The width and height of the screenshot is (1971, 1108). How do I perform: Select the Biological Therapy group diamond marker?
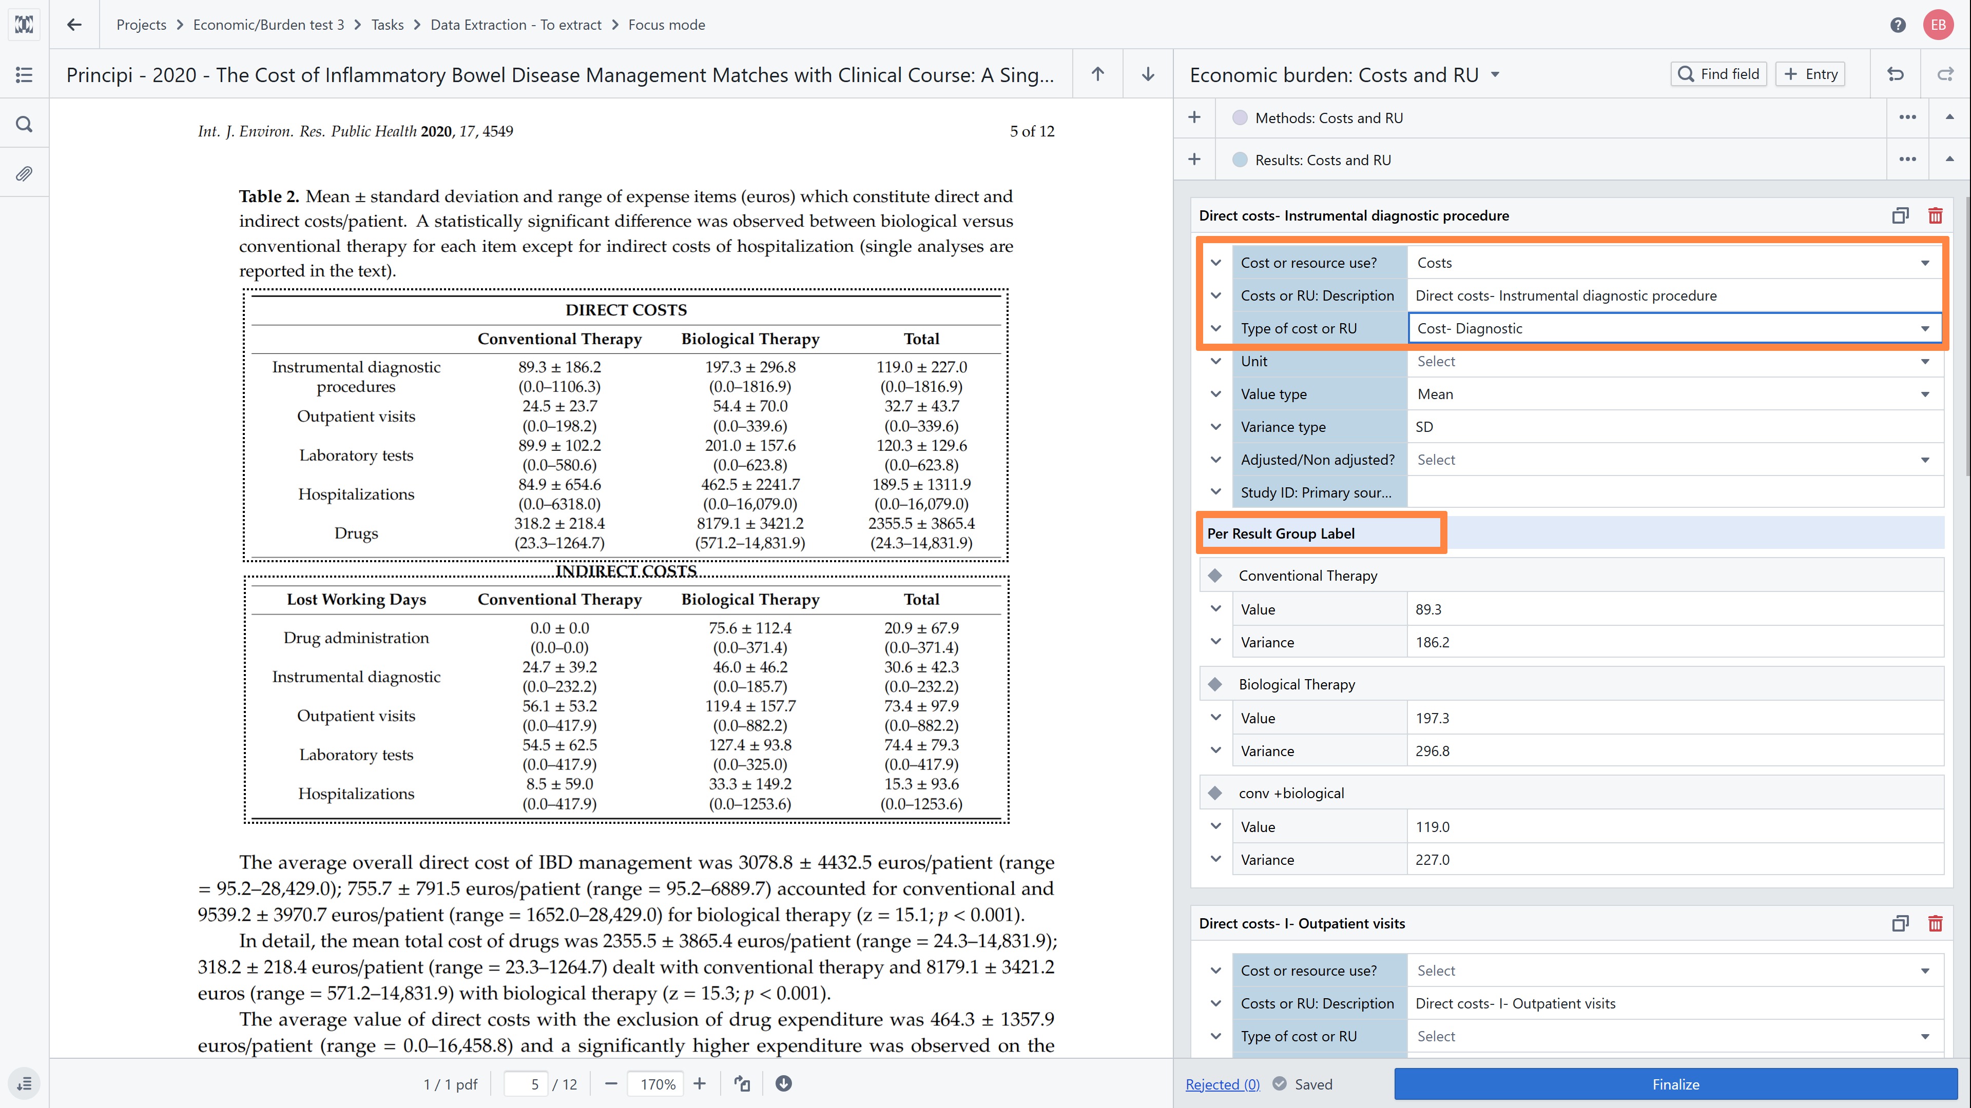[1215, 684]
